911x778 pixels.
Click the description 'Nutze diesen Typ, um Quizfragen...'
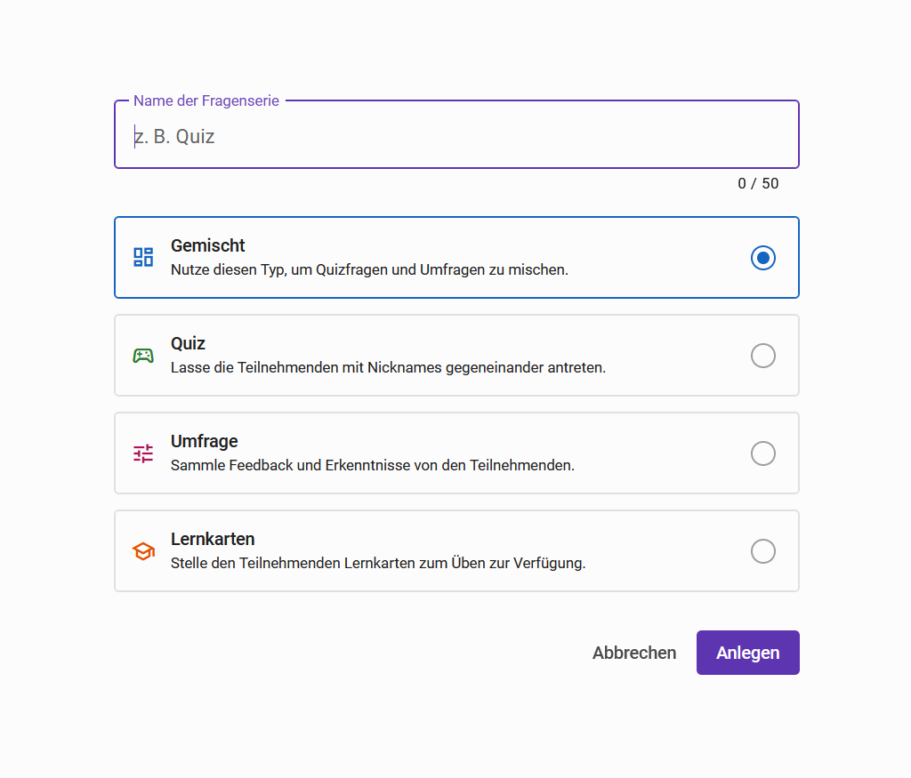point(369,269)
